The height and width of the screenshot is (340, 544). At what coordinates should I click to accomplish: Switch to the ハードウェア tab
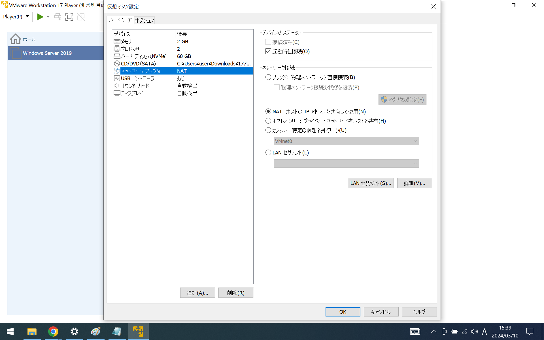[x=120, y=20]
